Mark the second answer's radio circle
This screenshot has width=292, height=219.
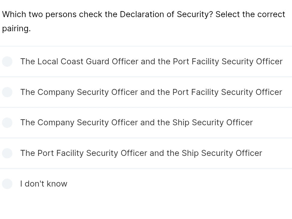click(7, 92)
